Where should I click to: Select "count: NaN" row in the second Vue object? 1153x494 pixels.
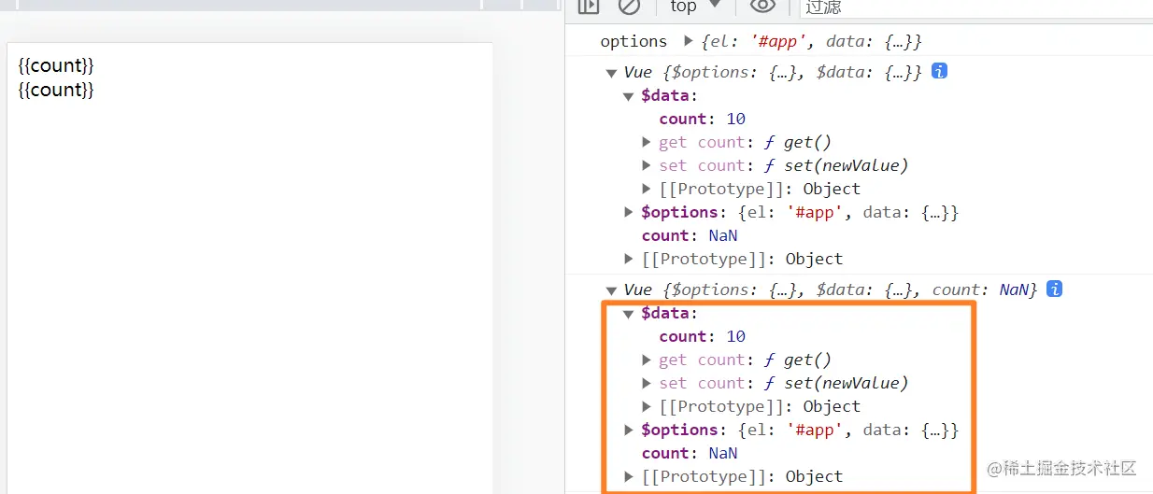coord(690,453)
